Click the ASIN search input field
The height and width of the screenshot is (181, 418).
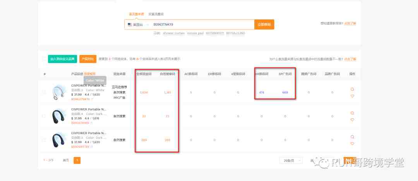[x=201, y=24]
